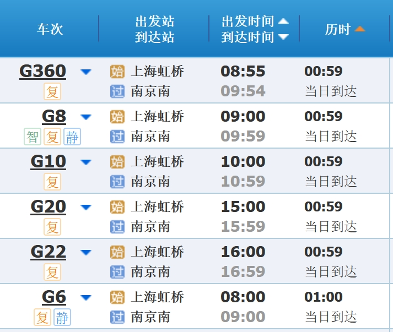The width and height of the screenshot is (393, 332).
Task: Open the dropdown arrow next to G6
Action: tap(85, 297)
